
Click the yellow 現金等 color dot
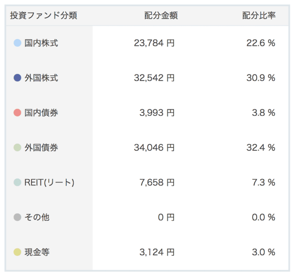coord(17,252)
